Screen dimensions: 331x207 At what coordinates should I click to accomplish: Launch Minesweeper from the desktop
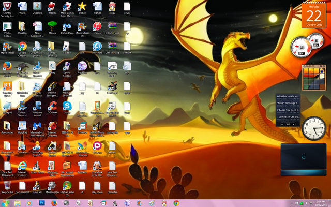click(x=52, y=186)
